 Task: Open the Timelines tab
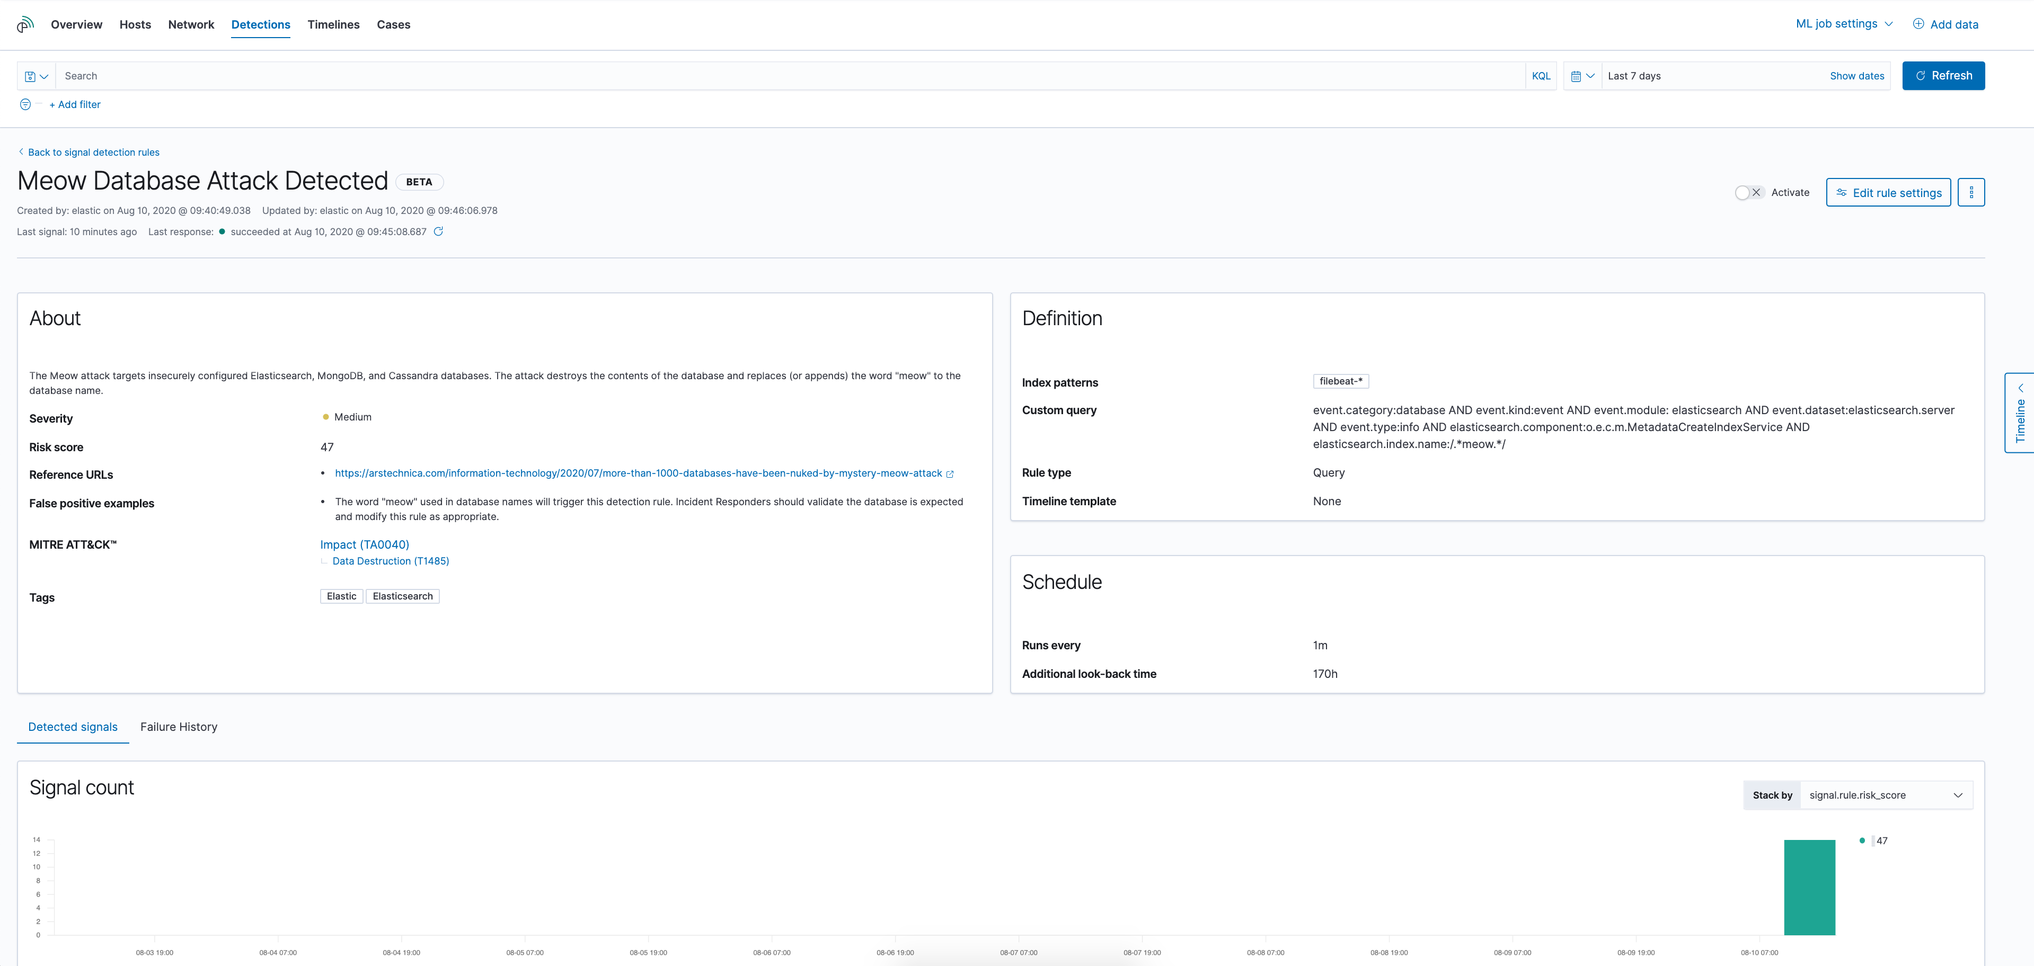333,24
